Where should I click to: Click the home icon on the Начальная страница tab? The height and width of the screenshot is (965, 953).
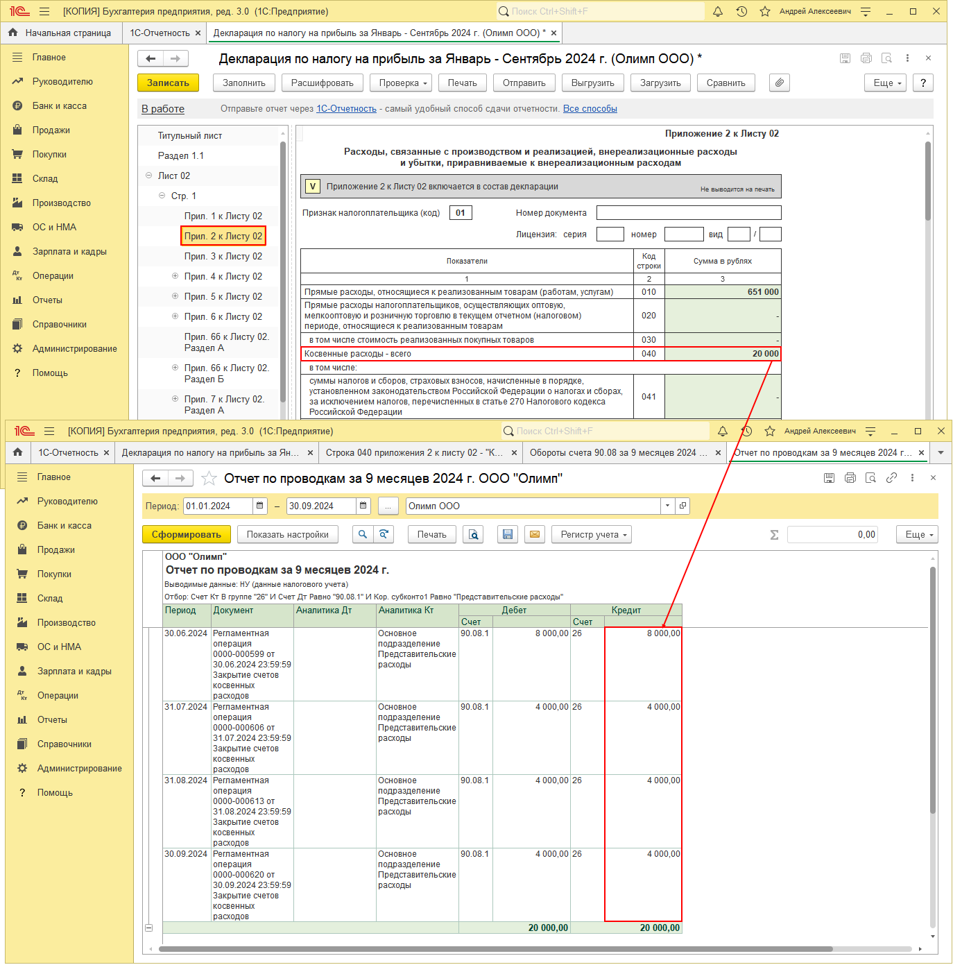[12, 33]
